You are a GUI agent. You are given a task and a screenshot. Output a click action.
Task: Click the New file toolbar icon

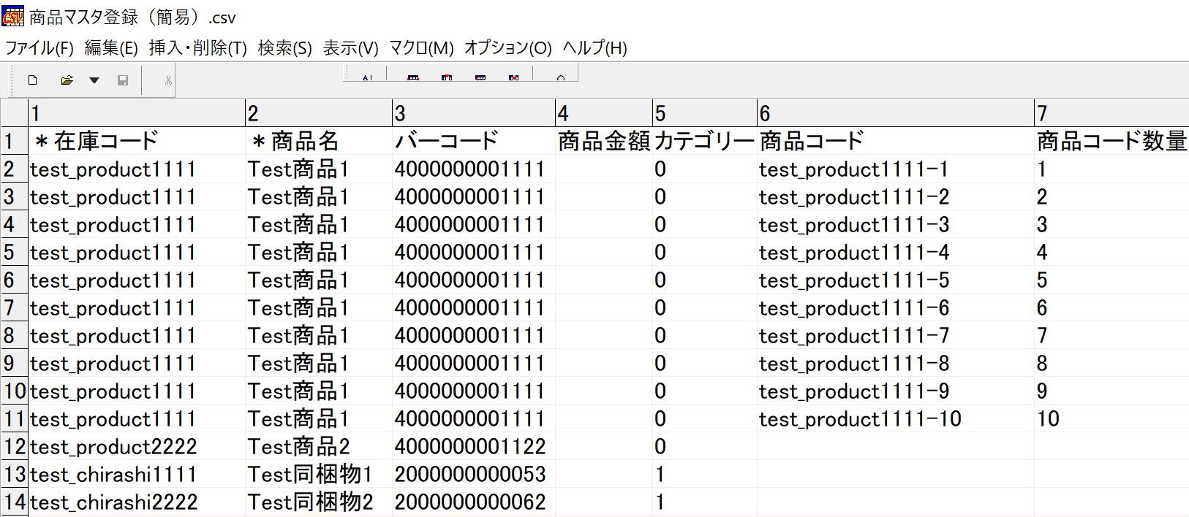coord(33,80)
